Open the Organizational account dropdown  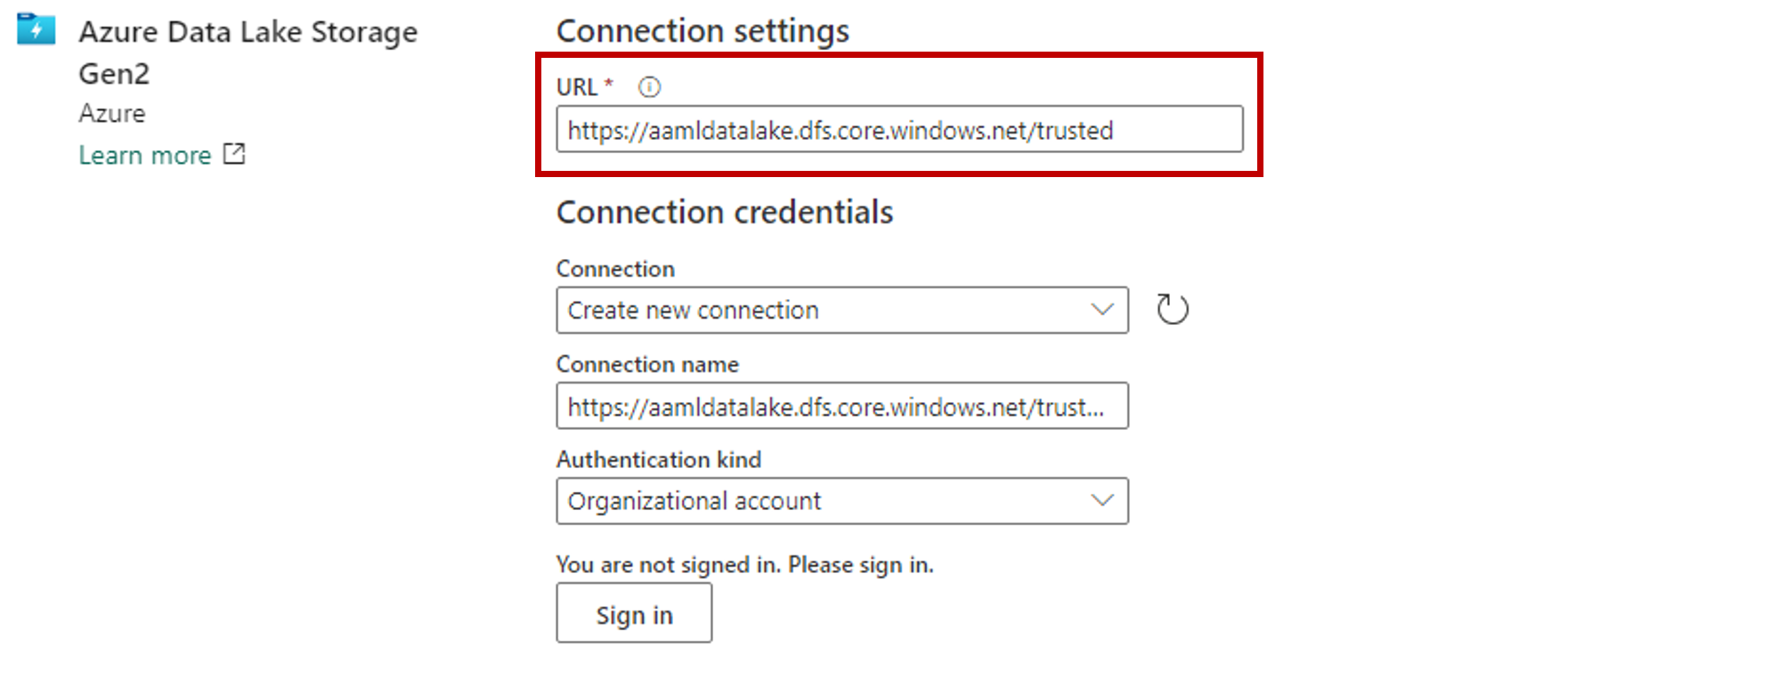click(x=842, y=501)
